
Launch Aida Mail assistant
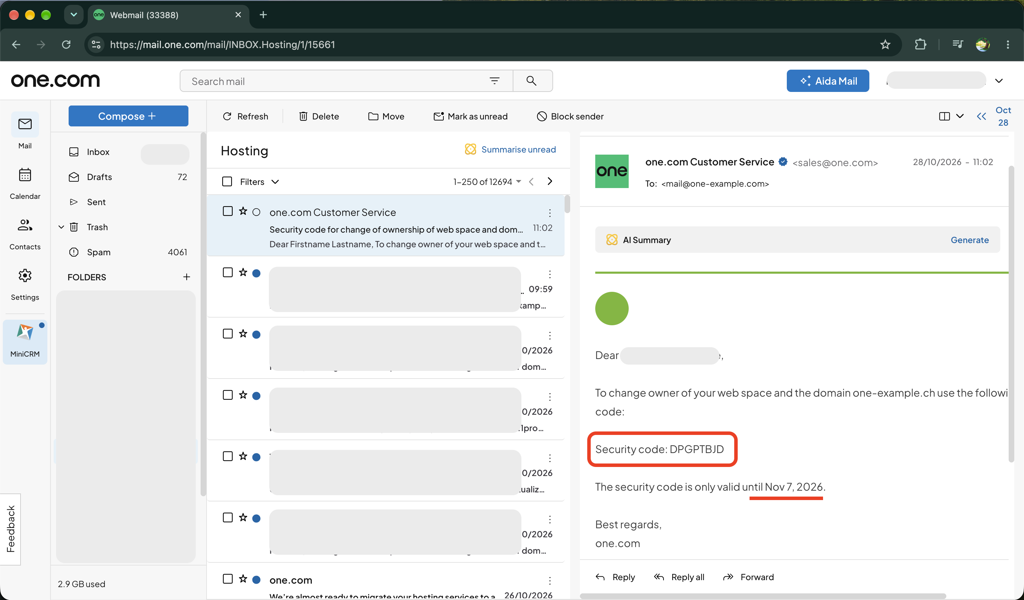click(828, 81)
